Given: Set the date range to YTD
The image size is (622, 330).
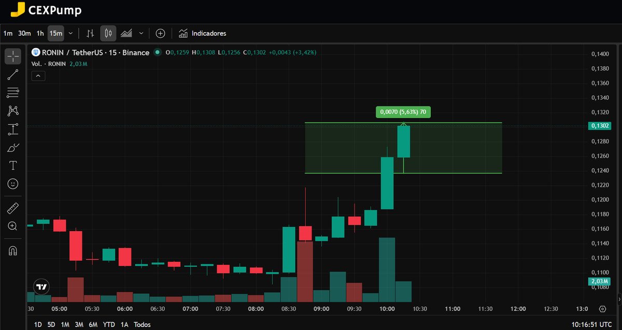Looking at the screenshot, I should coord(109,324).
